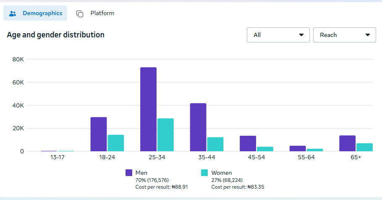Click the Men bar for 25-34
This screenshot has height=200, width=382.
(148, 109)
